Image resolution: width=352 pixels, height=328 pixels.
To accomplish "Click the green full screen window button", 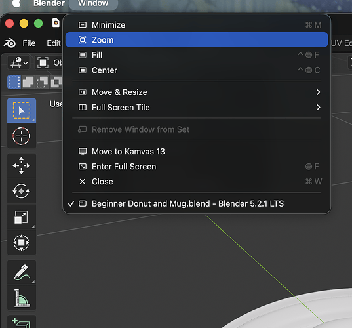I will click(x=39, y=24).
